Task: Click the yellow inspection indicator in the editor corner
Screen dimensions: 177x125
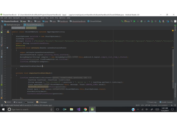Action: click(x=173, y=31)
